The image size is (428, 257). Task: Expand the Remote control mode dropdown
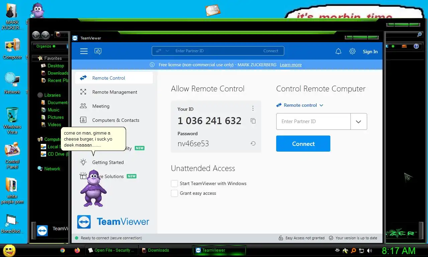[x=300, y=105]
